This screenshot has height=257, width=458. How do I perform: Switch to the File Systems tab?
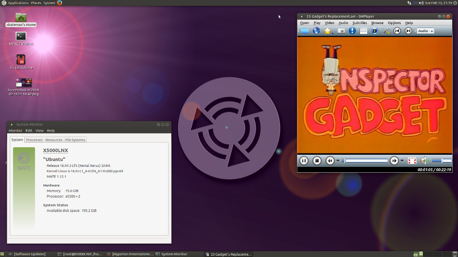[x=75, y=140]
